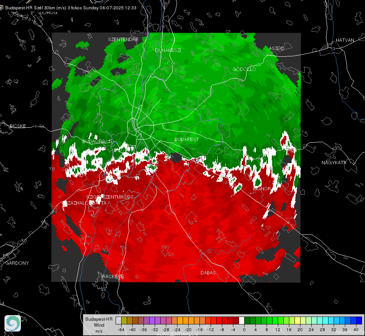Click the NAGYKATA city label
Screen dimensions: 365x336
[334, 162]
